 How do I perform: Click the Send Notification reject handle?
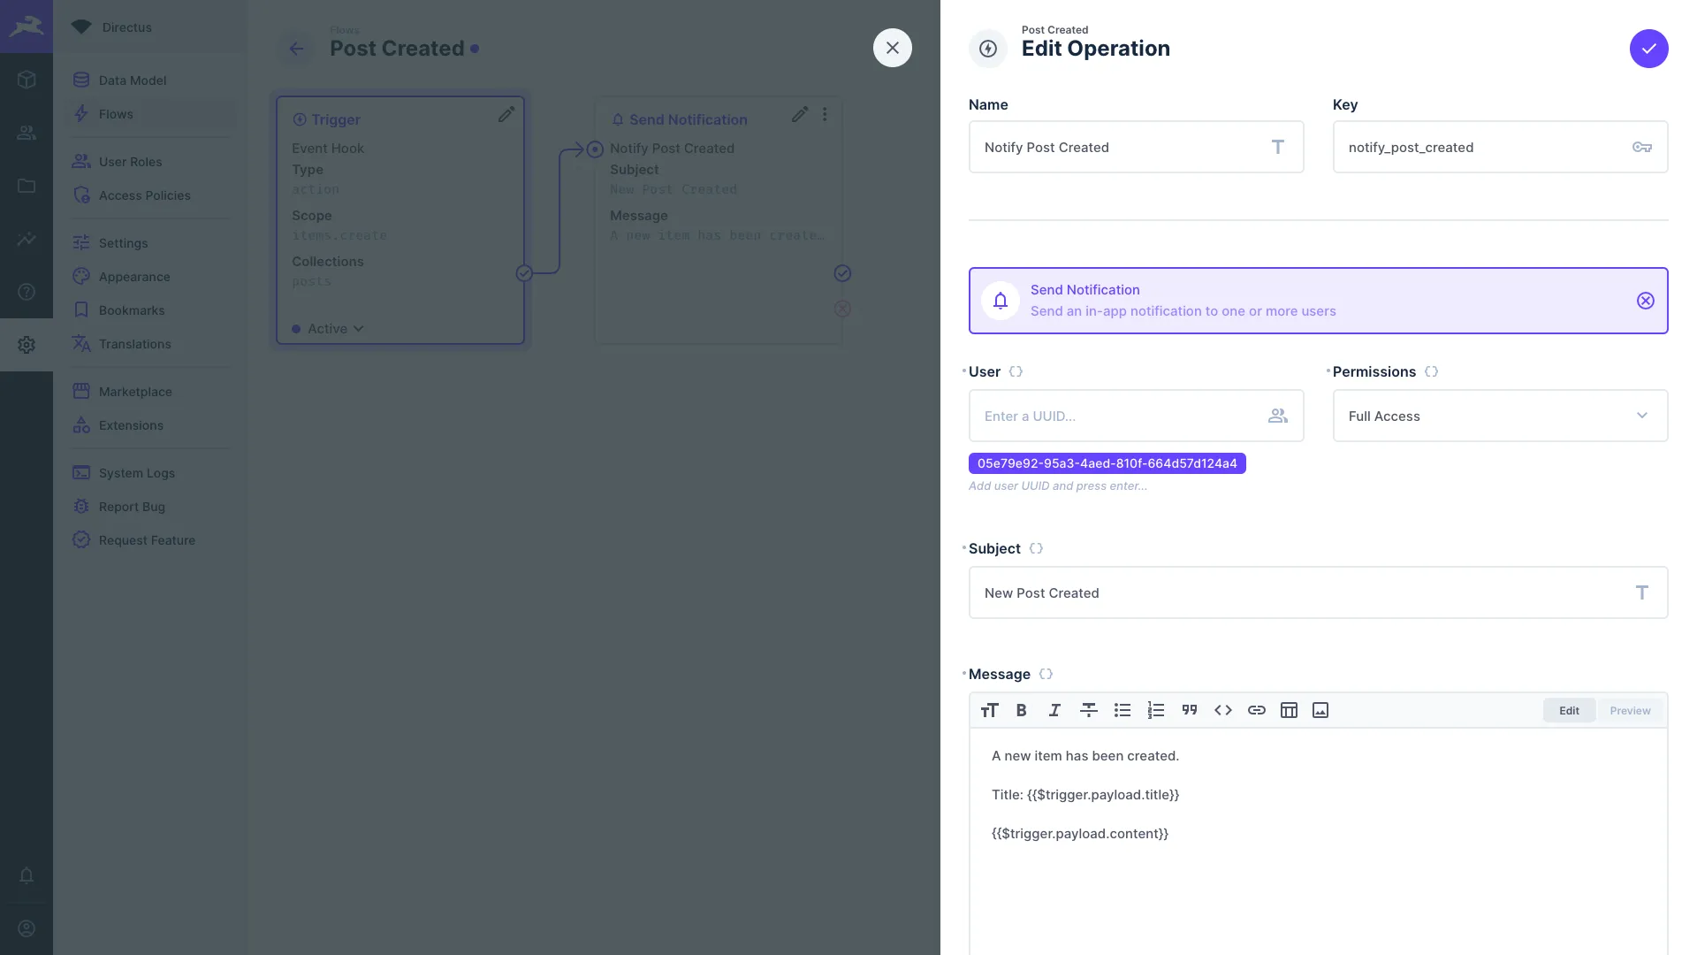coord(842,309)
